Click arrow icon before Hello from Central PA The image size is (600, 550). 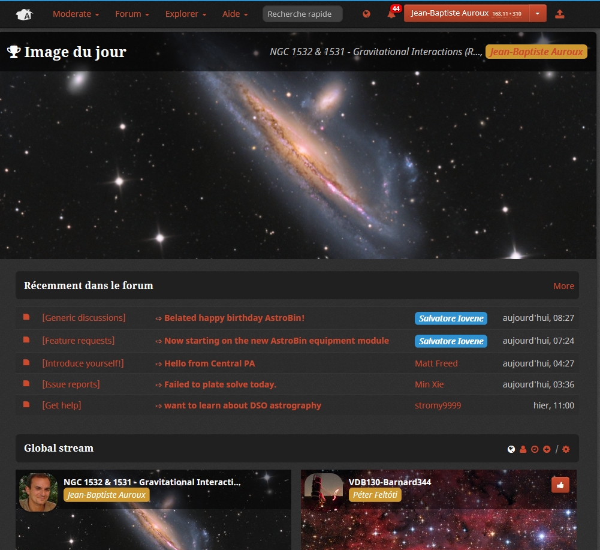point(158,364)
